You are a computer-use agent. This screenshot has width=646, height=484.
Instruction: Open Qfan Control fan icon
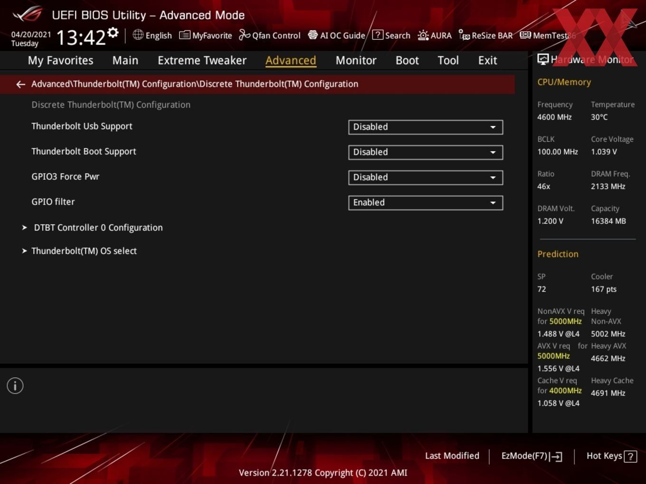coord(244,35)
